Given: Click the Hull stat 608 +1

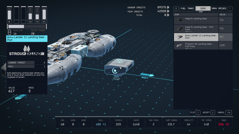Looking at the screenshot, I should 101,123.
